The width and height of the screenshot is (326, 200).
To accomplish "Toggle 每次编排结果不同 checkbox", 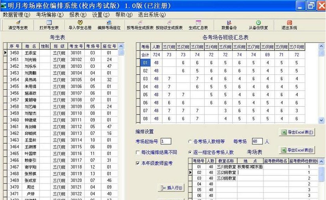I will [138, 153].
